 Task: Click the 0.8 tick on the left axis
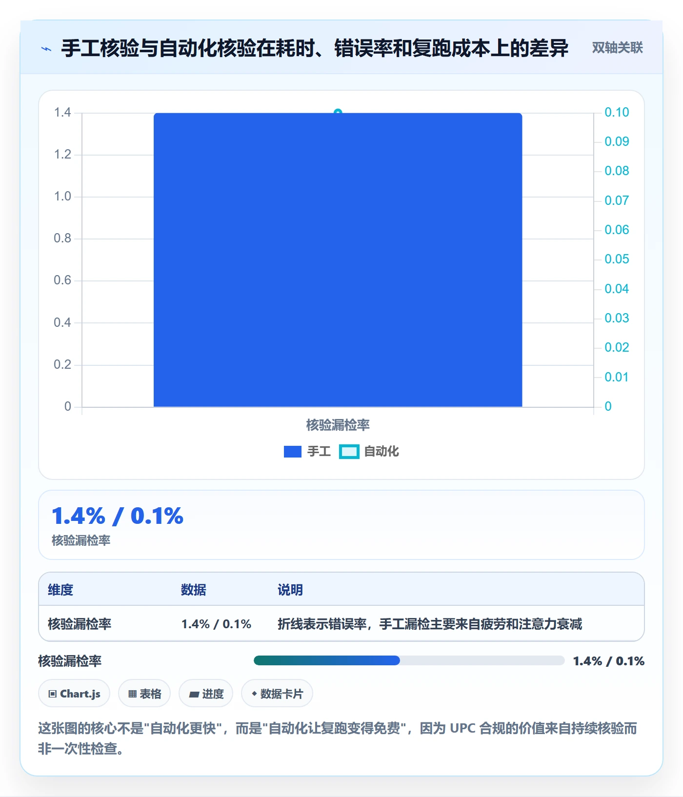click(62, 239)
